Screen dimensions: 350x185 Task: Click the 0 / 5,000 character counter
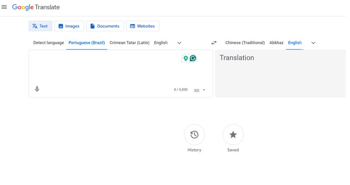pos(181,89)
